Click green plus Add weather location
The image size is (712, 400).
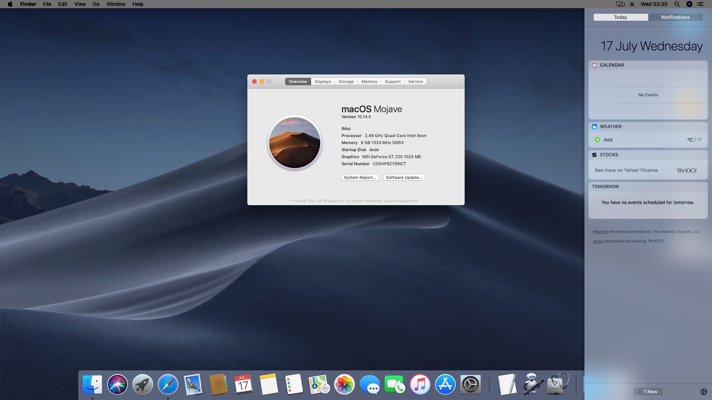[x=597, y=140]
